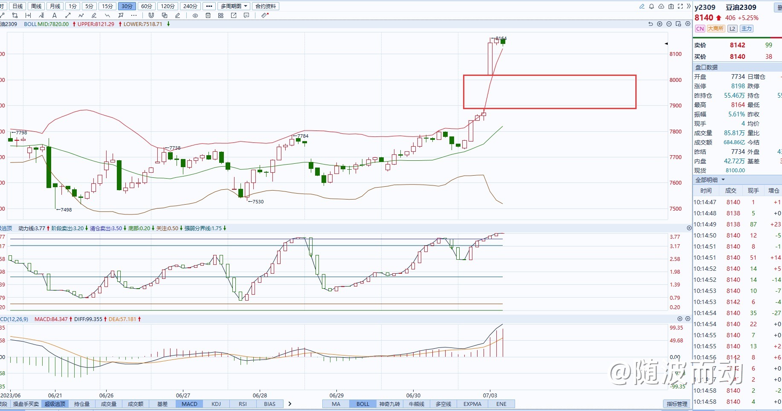
Task: Select MA main indicator tab
Action: pos(336,404)
